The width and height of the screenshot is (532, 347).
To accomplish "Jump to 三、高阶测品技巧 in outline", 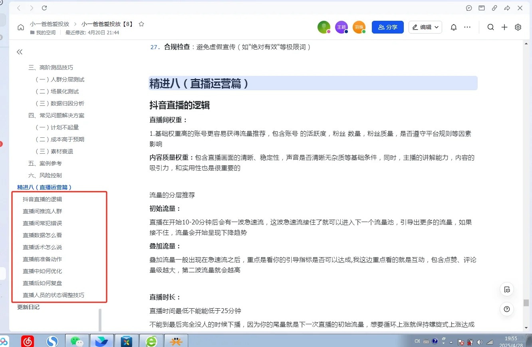I will 51,67.
